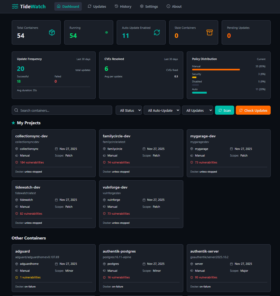Click the orange Check Updates button

click(x=253, y=110)
